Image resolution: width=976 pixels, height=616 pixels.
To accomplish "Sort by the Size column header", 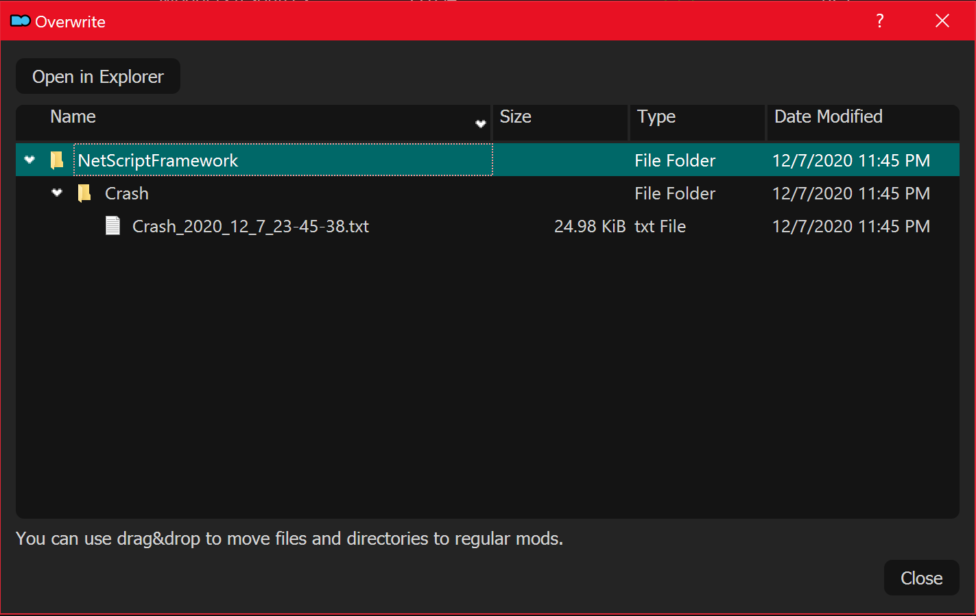I will [x=560, y=123].
